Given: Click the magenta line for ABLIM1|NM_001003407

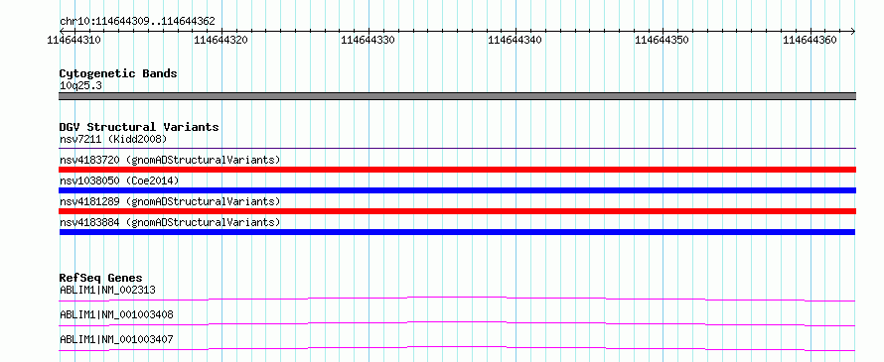Looking at the screenshot, I should point(457,348).
